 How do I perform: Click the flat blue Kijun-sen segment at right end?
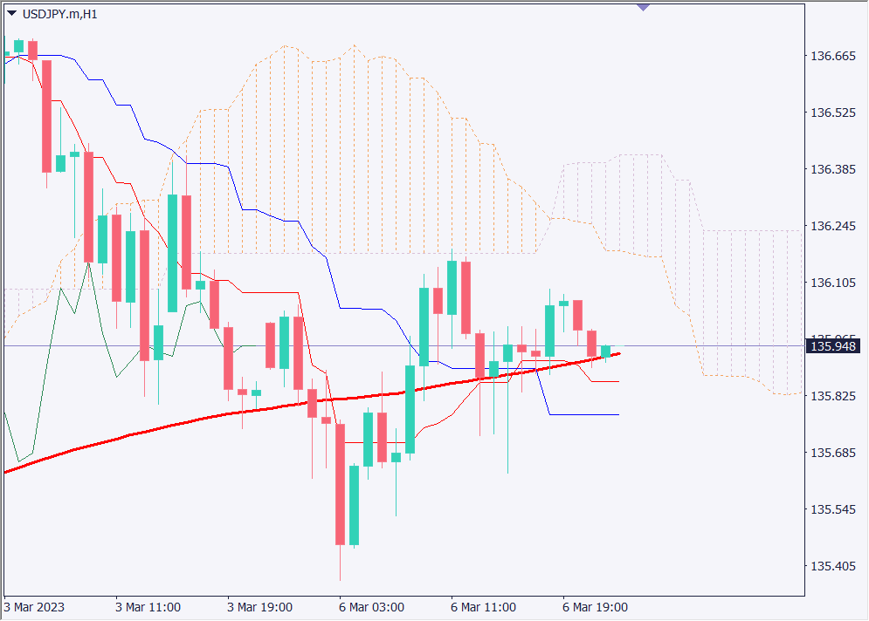pos(585,414)
